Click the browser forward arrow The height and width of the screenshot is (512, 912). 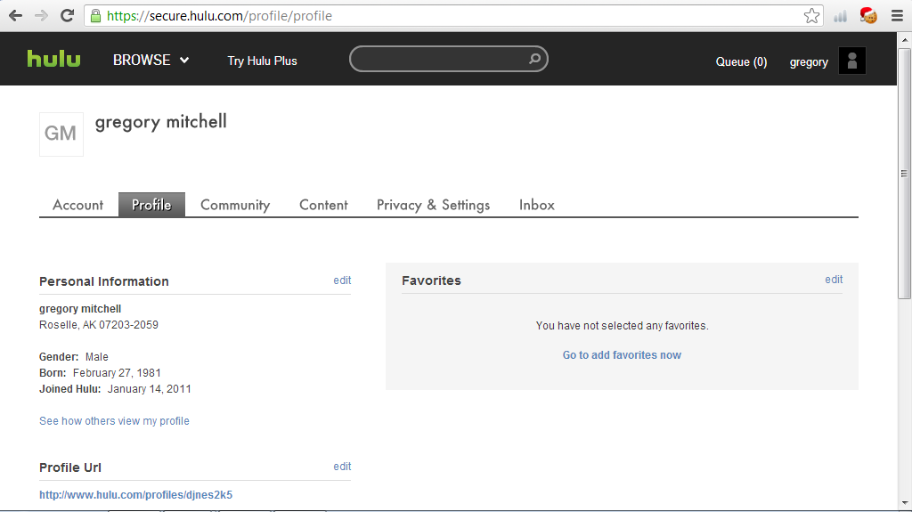point(41,16)
